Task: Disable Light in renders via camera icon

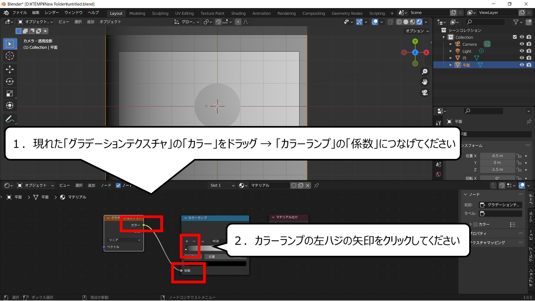Action: 529,51
